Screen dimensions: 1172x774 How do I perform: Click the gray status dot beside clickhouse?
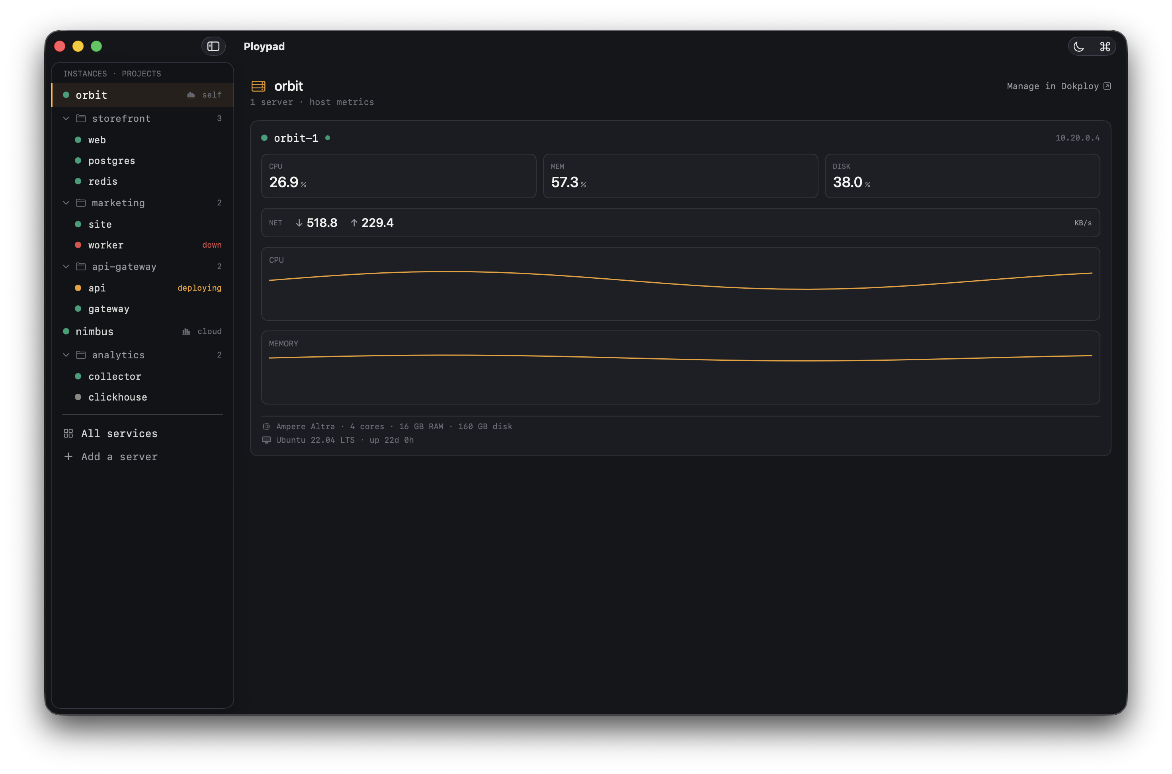point(78,397)
